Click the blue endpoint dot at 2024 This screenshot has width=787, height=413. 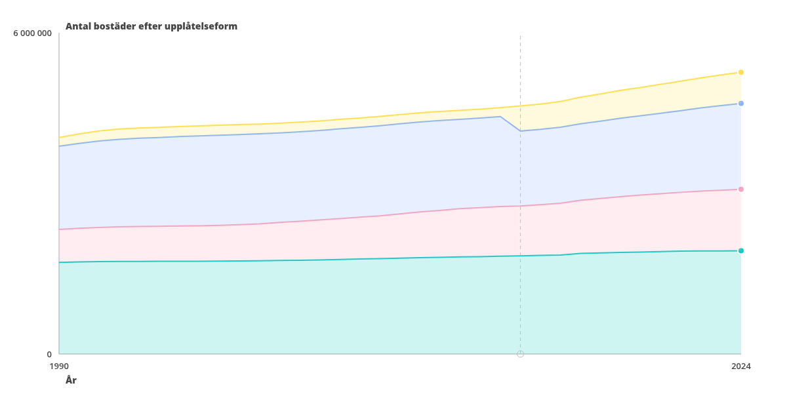(x=740, y=104)
